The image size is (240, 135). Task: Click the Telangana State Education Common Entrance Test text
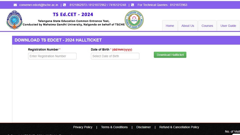coord(73,21)
